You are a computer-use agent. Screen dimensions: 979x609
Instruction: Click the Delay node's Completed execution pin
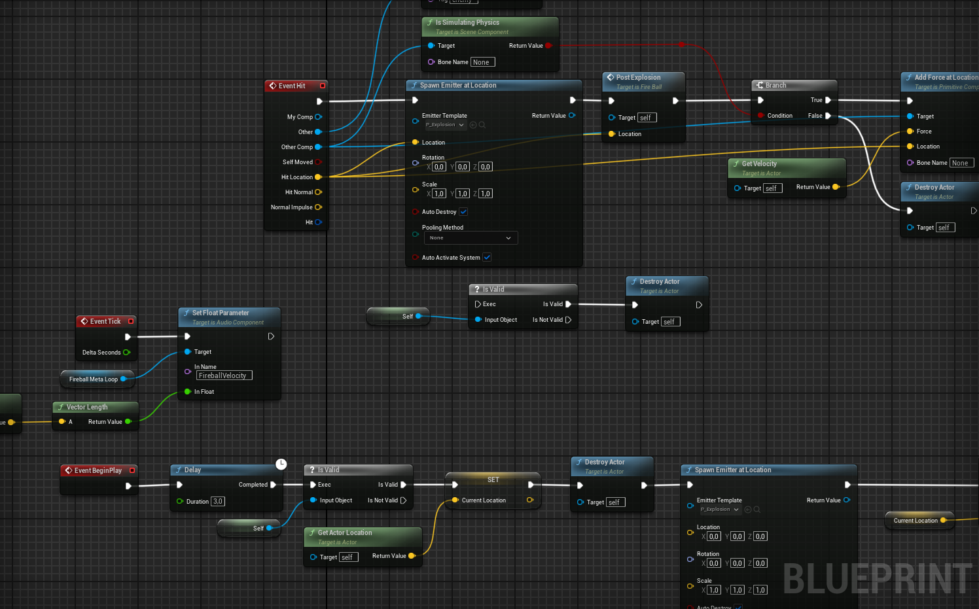pyautogui.click(x=273, y=485)
